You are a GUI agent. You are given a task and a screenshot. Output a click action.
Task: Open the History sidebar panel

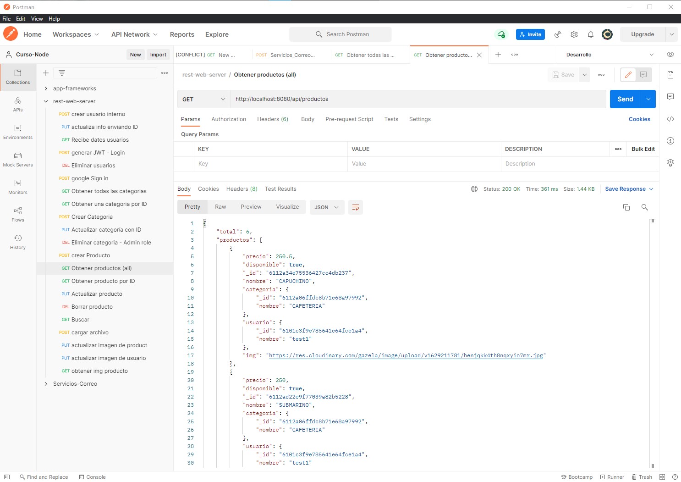[18, 242]
